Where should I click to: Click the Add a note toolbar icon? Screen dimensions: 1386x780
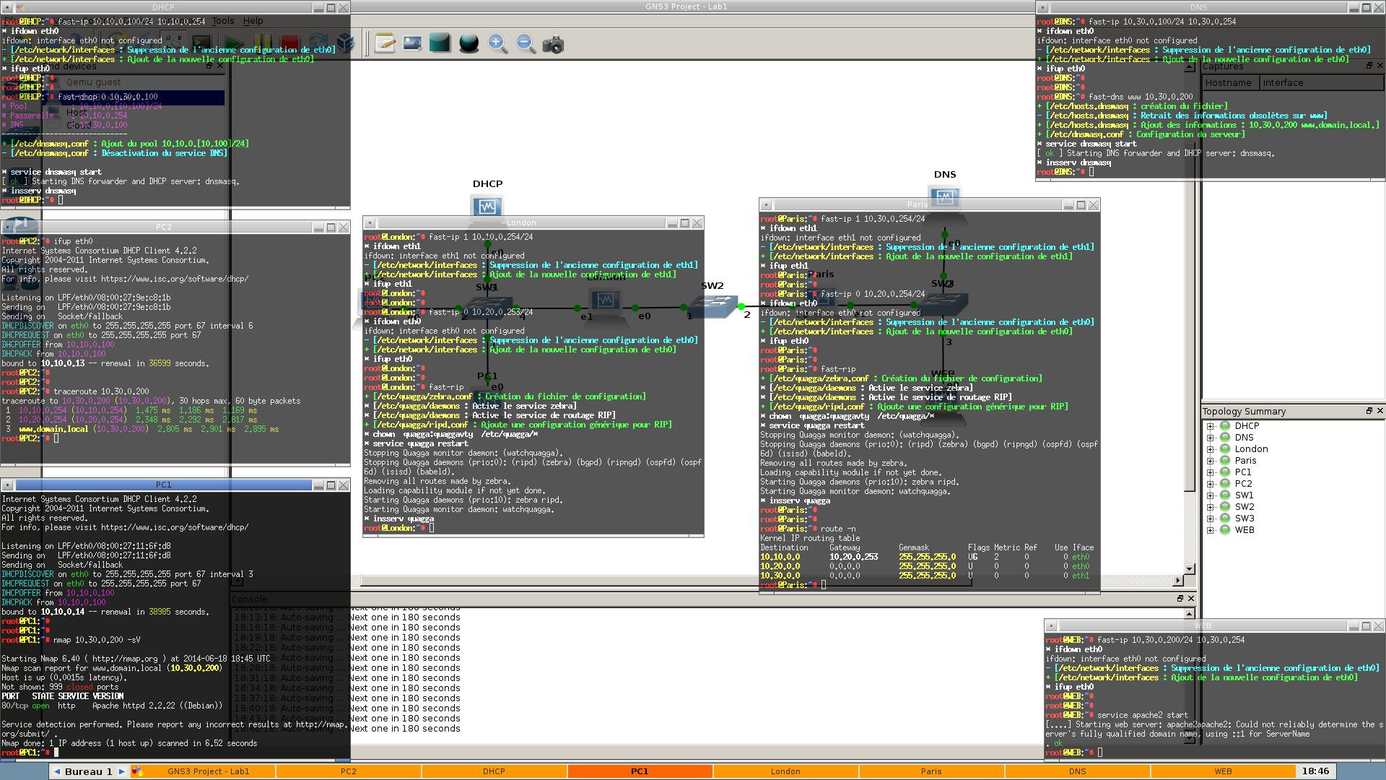[385, 43]
